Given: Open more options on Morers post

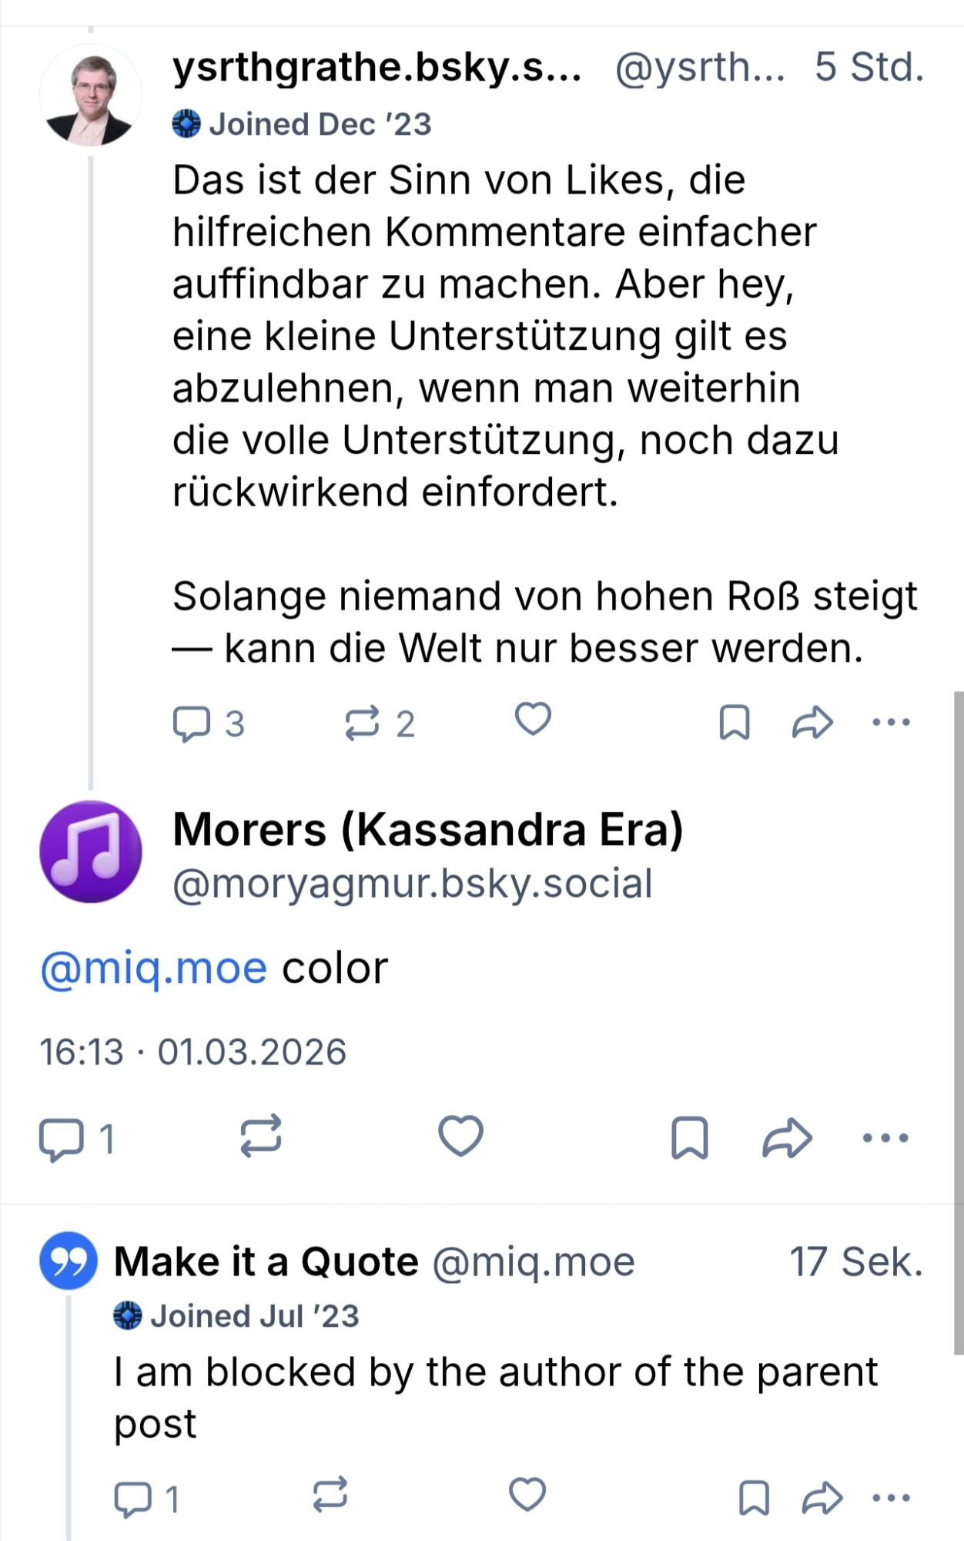Looking at the screenshot, I should coord(885,1138).
